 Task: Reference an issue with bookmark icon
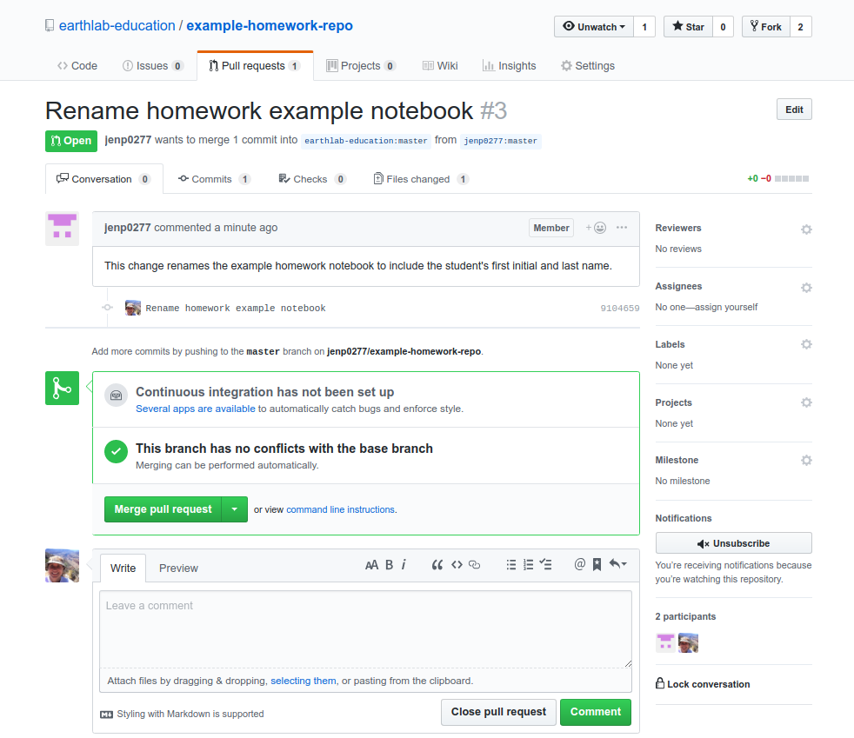597,565
